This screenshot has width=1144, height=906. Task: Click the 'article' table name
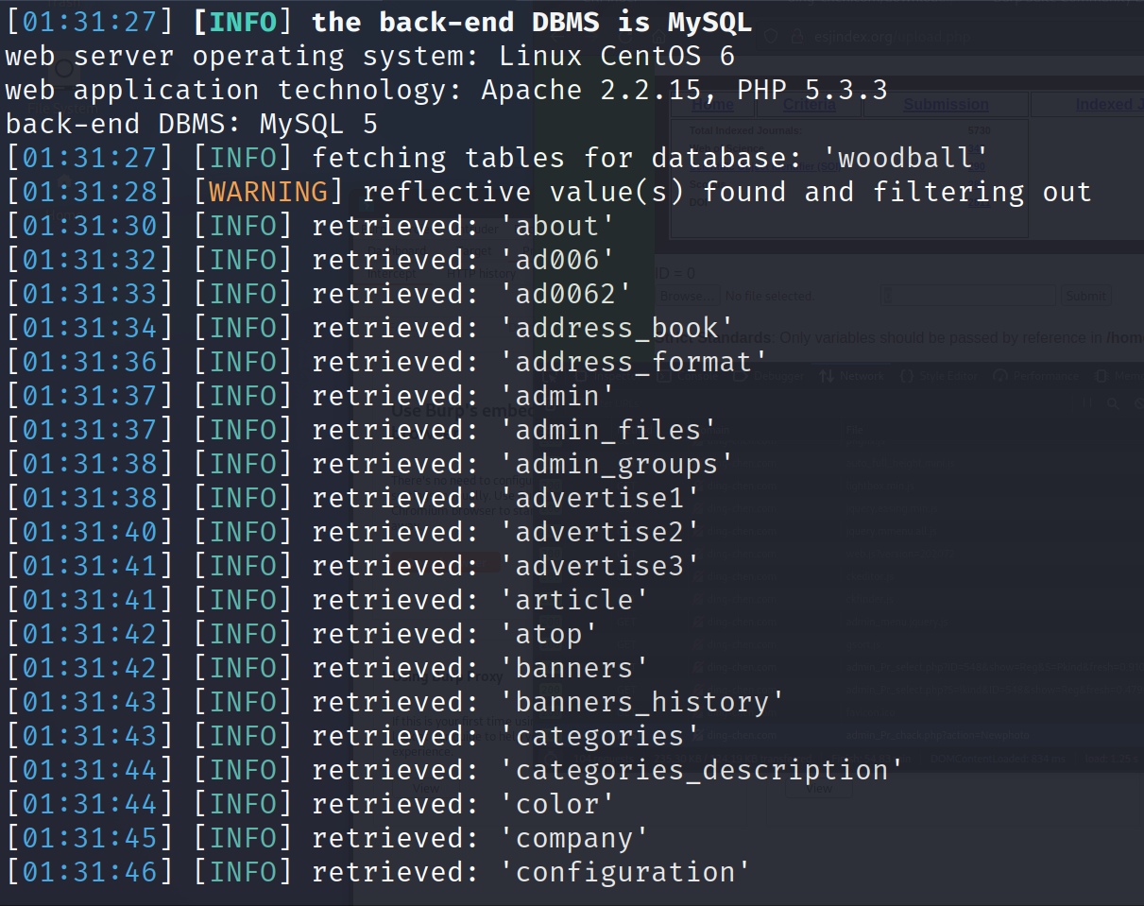(574, 600)
